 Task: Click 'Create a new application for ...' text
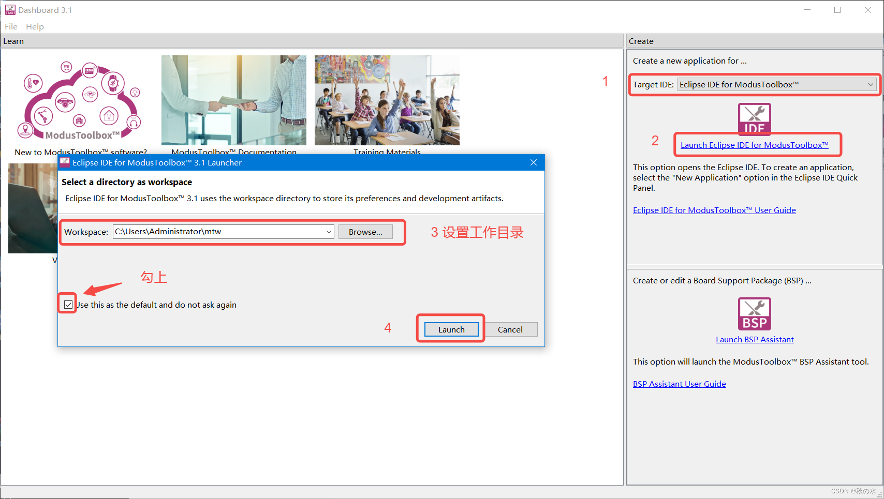pyautogui.click(x=689, y=61)
